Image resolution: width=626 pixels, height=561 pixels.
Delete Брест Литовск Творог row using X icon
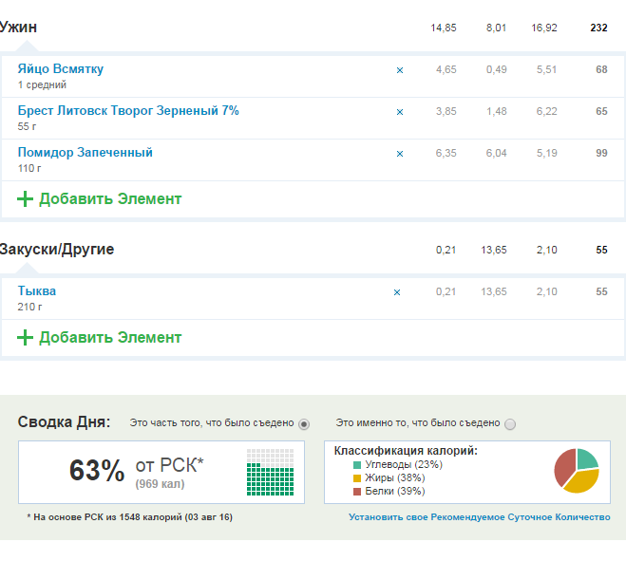[399, 112]
